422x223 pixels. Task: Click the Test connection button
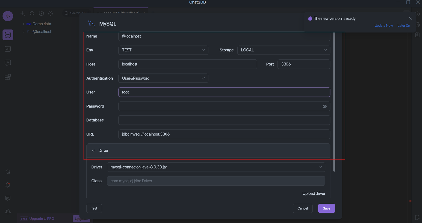(94, 208)
